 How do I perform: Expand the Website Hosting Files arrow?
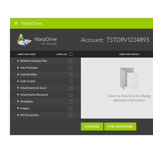click(x=18, y=61)
